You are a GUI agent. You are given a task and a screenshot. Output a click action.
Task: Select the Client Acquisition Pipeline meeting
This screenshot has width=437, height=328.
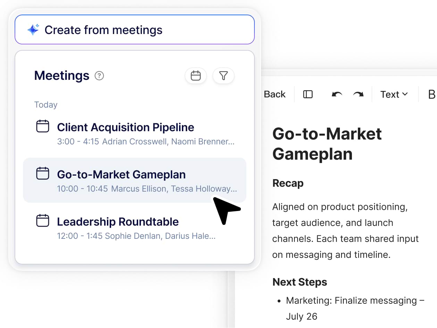(125, 127)
